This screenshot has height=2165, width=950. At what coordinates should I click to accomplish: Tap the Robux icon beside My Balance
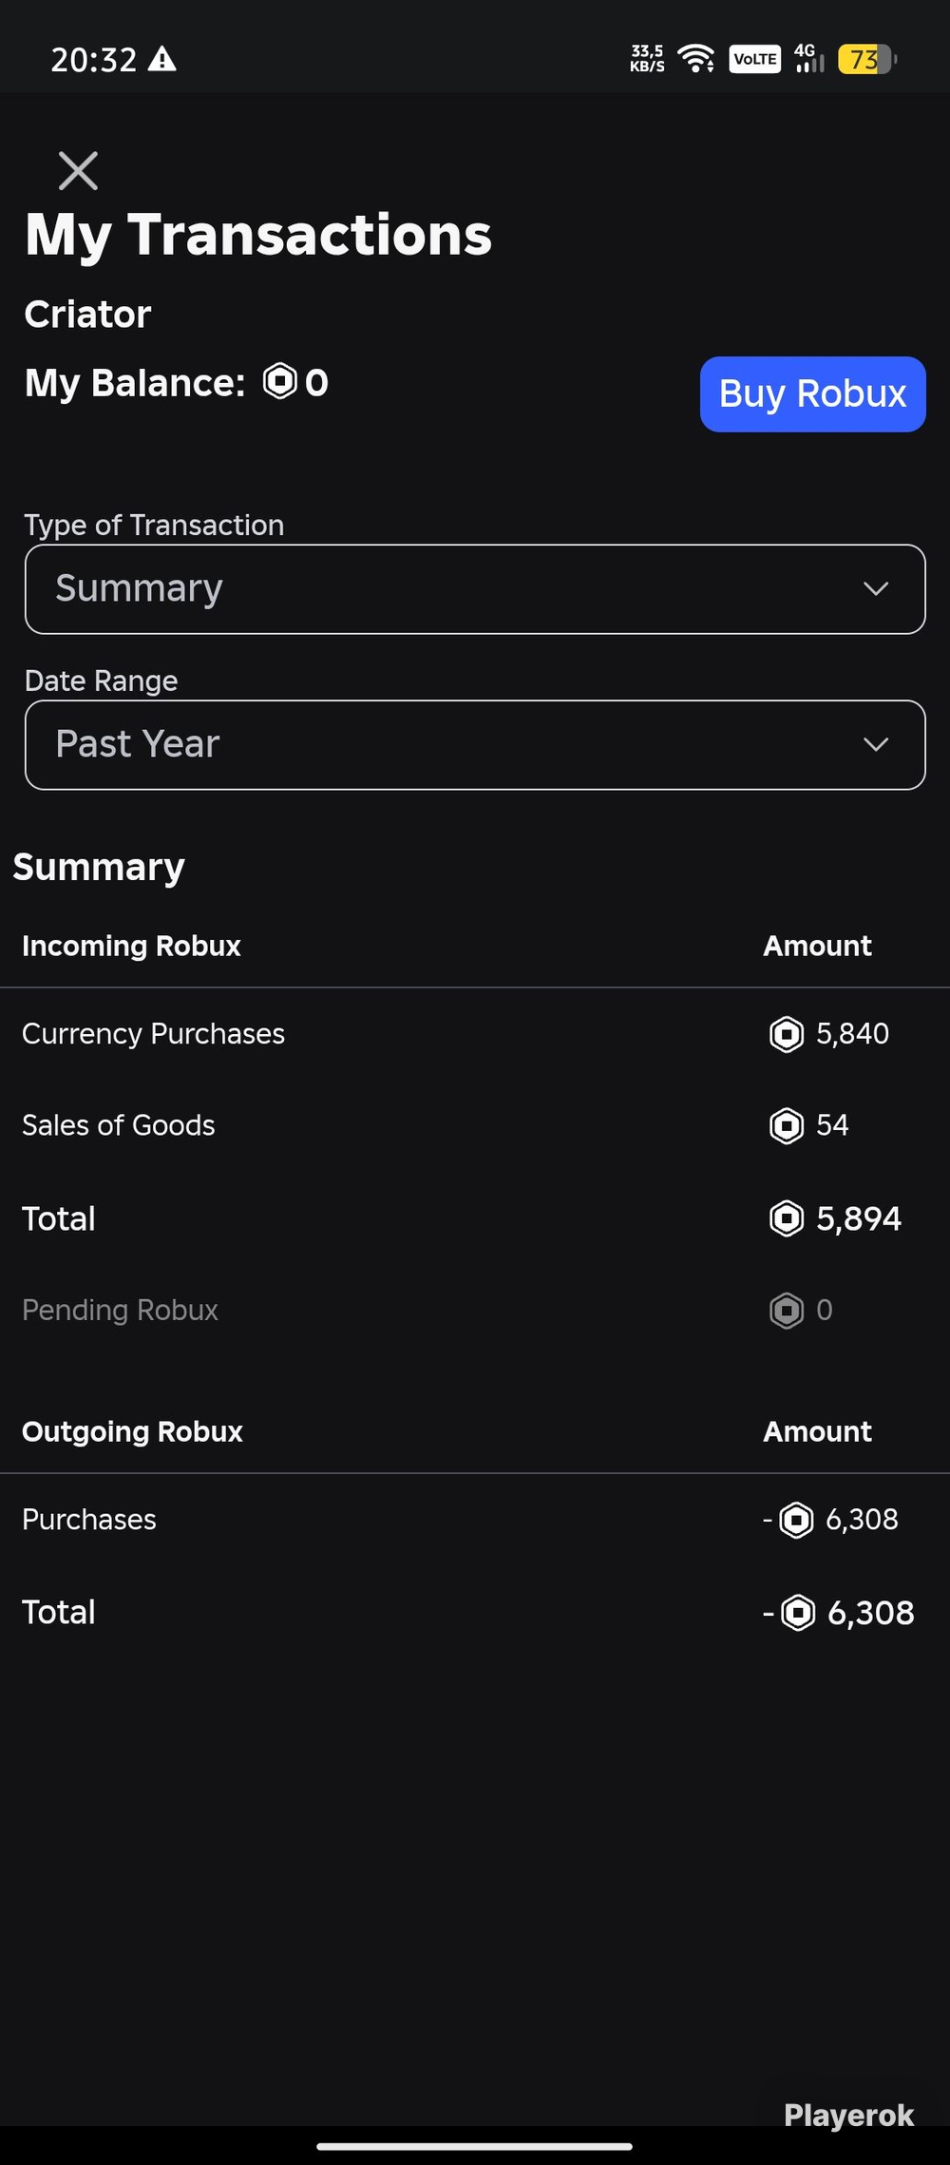click(280, 382)
